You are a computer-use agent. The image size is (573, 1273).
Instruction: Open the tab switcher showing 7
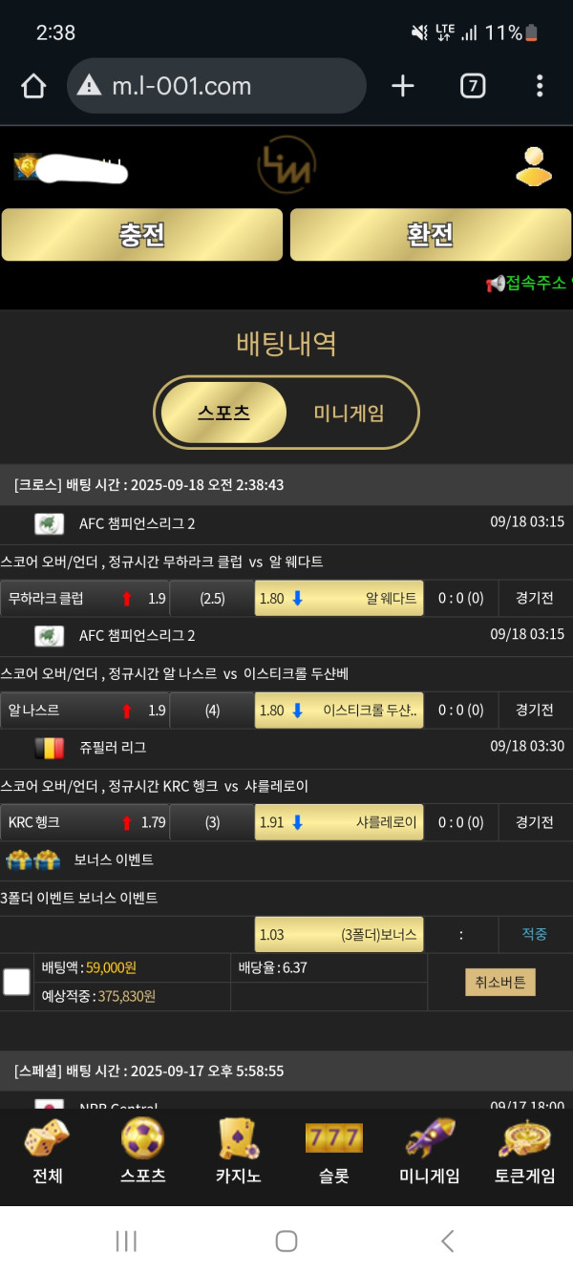point(472,87)
